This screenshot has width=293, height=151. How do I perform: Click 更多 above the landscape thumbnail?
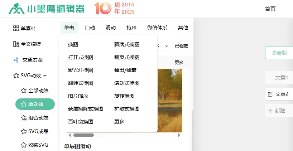point(179,63)
